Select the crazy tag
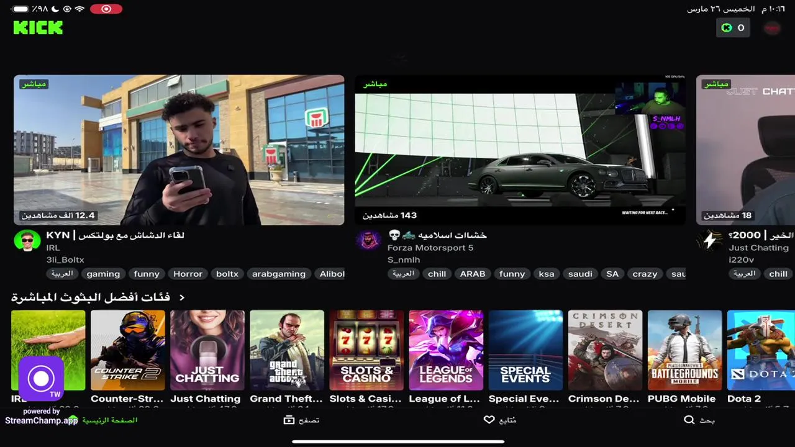The width and height of the screenshot is (795, 447). (x=645, y=274)
